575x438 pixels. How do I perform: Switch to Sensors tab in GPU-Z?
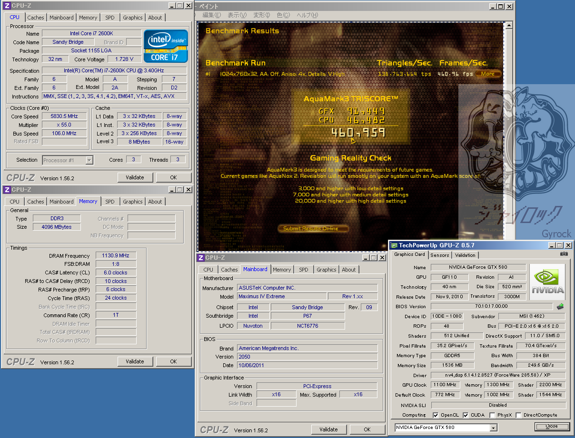[439, 255]
